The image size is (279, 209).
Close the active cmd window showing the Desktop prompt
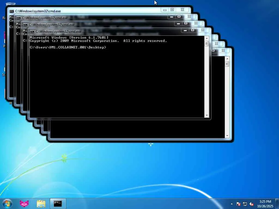(x=203, y=30)
